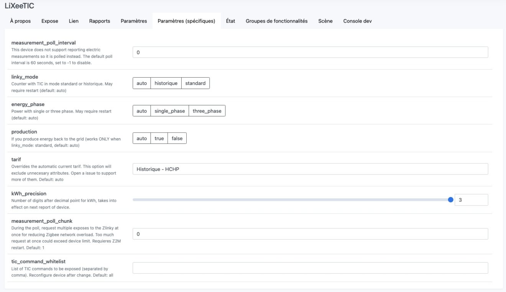Click the kWh_precision number field
Screen dimensions: 506x292
(471, 200)
